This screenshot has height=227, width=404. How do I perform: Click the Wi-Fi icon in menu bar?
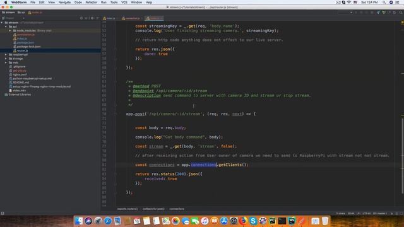[x=349, y=3]
